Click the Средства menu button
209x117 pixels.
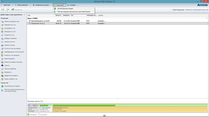tap(58, 5)
